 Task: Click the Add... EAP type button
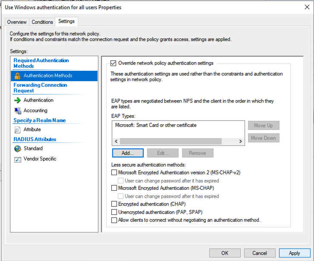click(x=128, y=153)
